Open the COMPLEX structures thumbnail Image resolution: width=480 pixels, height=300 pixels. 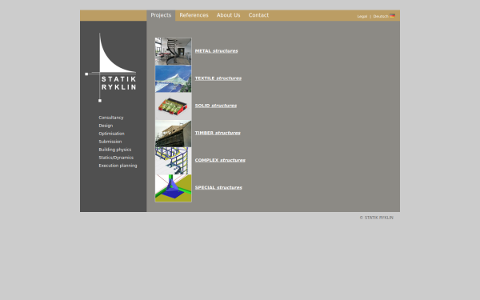[174, 161]
